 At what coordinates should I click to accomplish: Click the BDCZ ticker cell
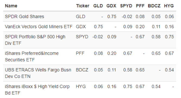coord(82,70)
